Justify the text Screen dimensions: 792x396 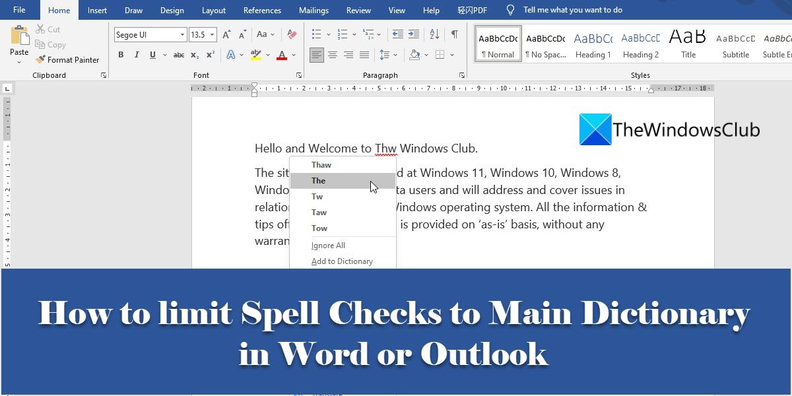(364, 55)
